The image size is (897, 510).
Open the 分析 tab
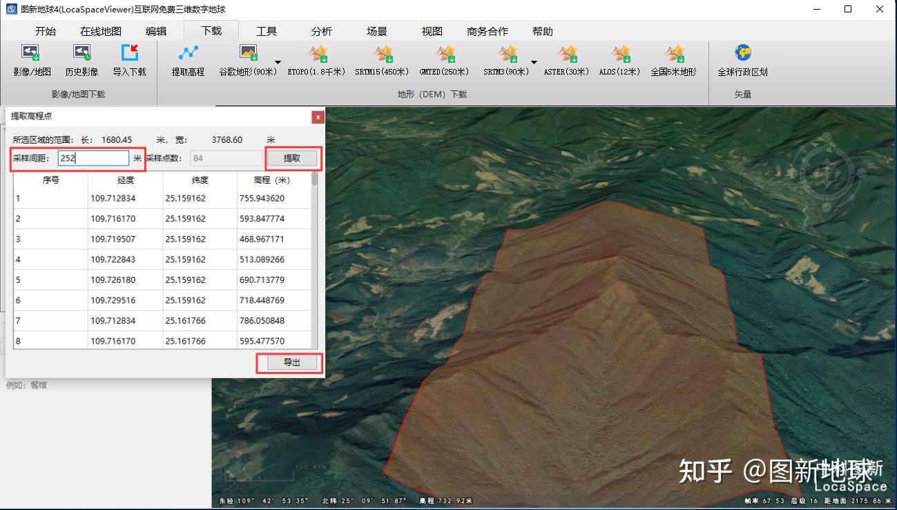[x=322, y=31]
